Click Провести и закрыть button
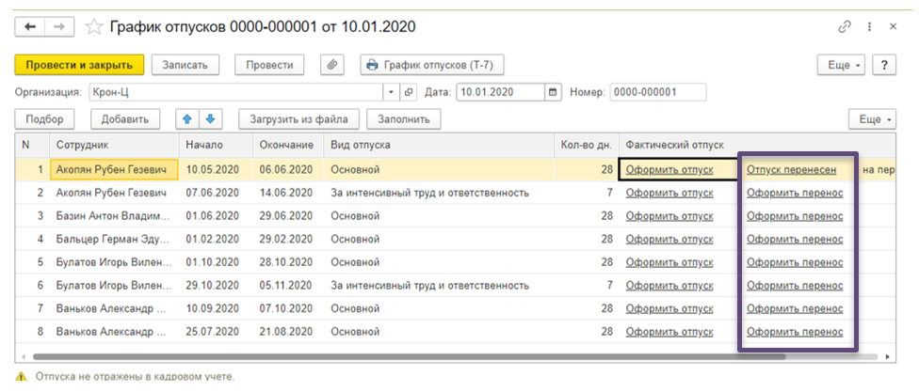 [79, 65]
